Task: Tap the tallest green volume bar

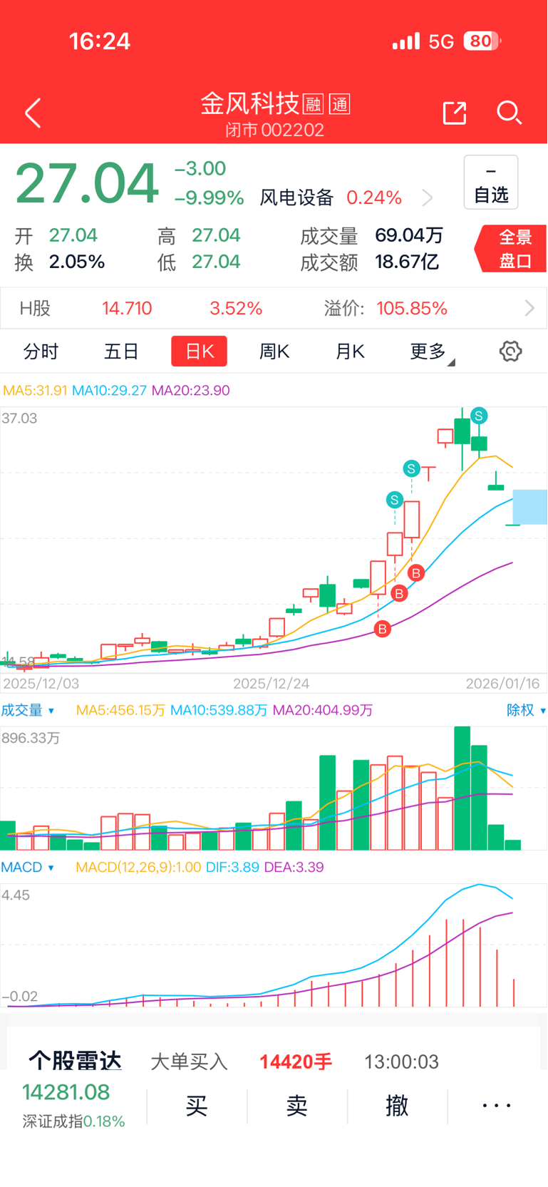Action: click(x=462, y=788)
